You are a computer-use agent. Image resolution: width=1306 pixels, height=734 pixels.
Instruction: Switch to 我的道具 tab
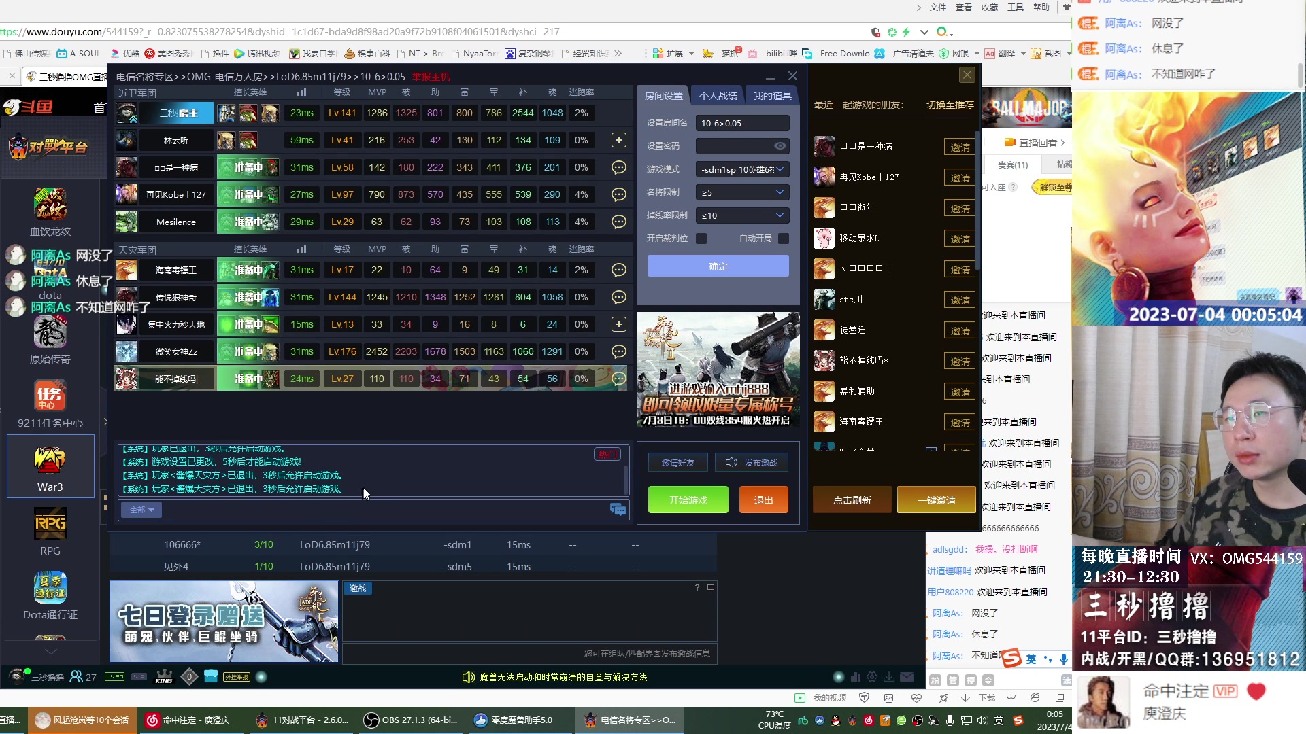(772, 96)
